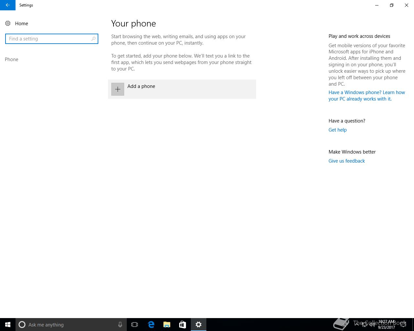This screenshot has height=331, width=414.
Task: Open the Windows phone learn how link
Action: click(x=367, y=96)
